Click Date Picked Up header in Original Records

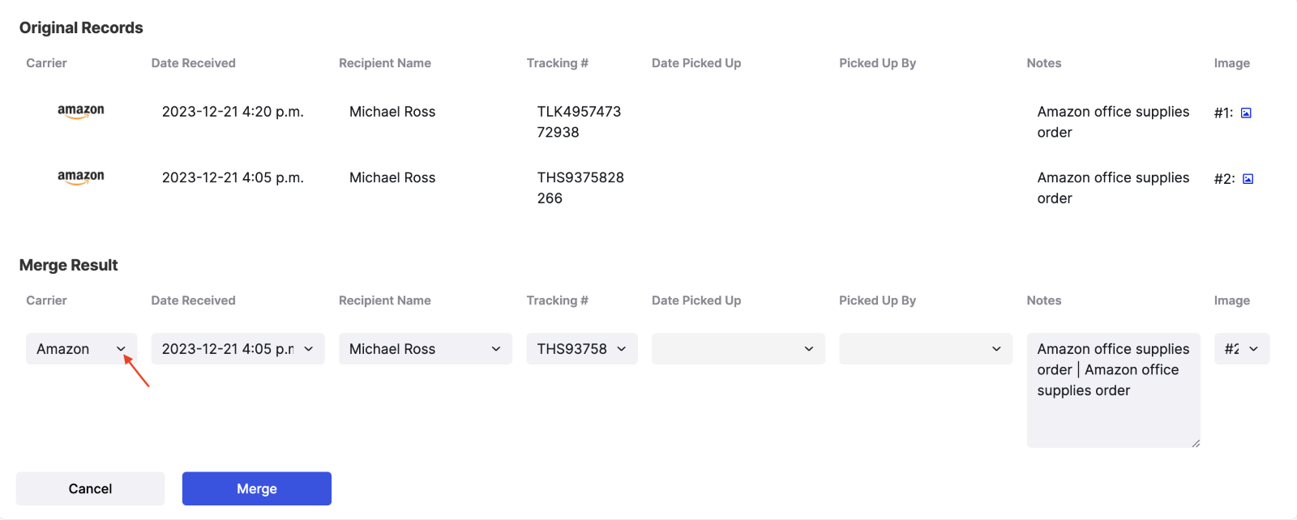pos(696,63)
